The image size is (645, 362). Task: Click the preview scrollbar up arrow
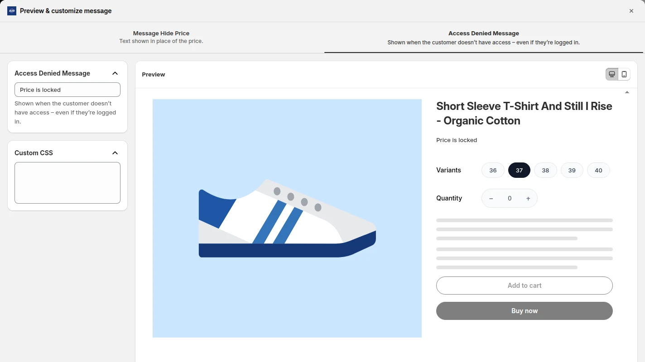pyautogui.click(x=627, y=92)
